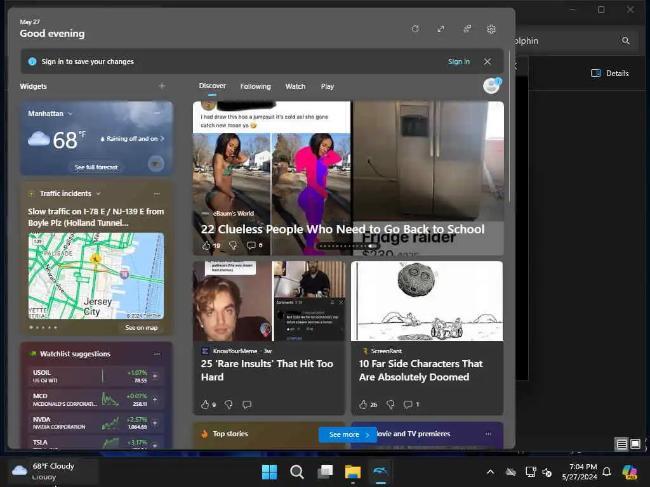
Task: Add NVDA to watchlist
Action: click(155, 423)
